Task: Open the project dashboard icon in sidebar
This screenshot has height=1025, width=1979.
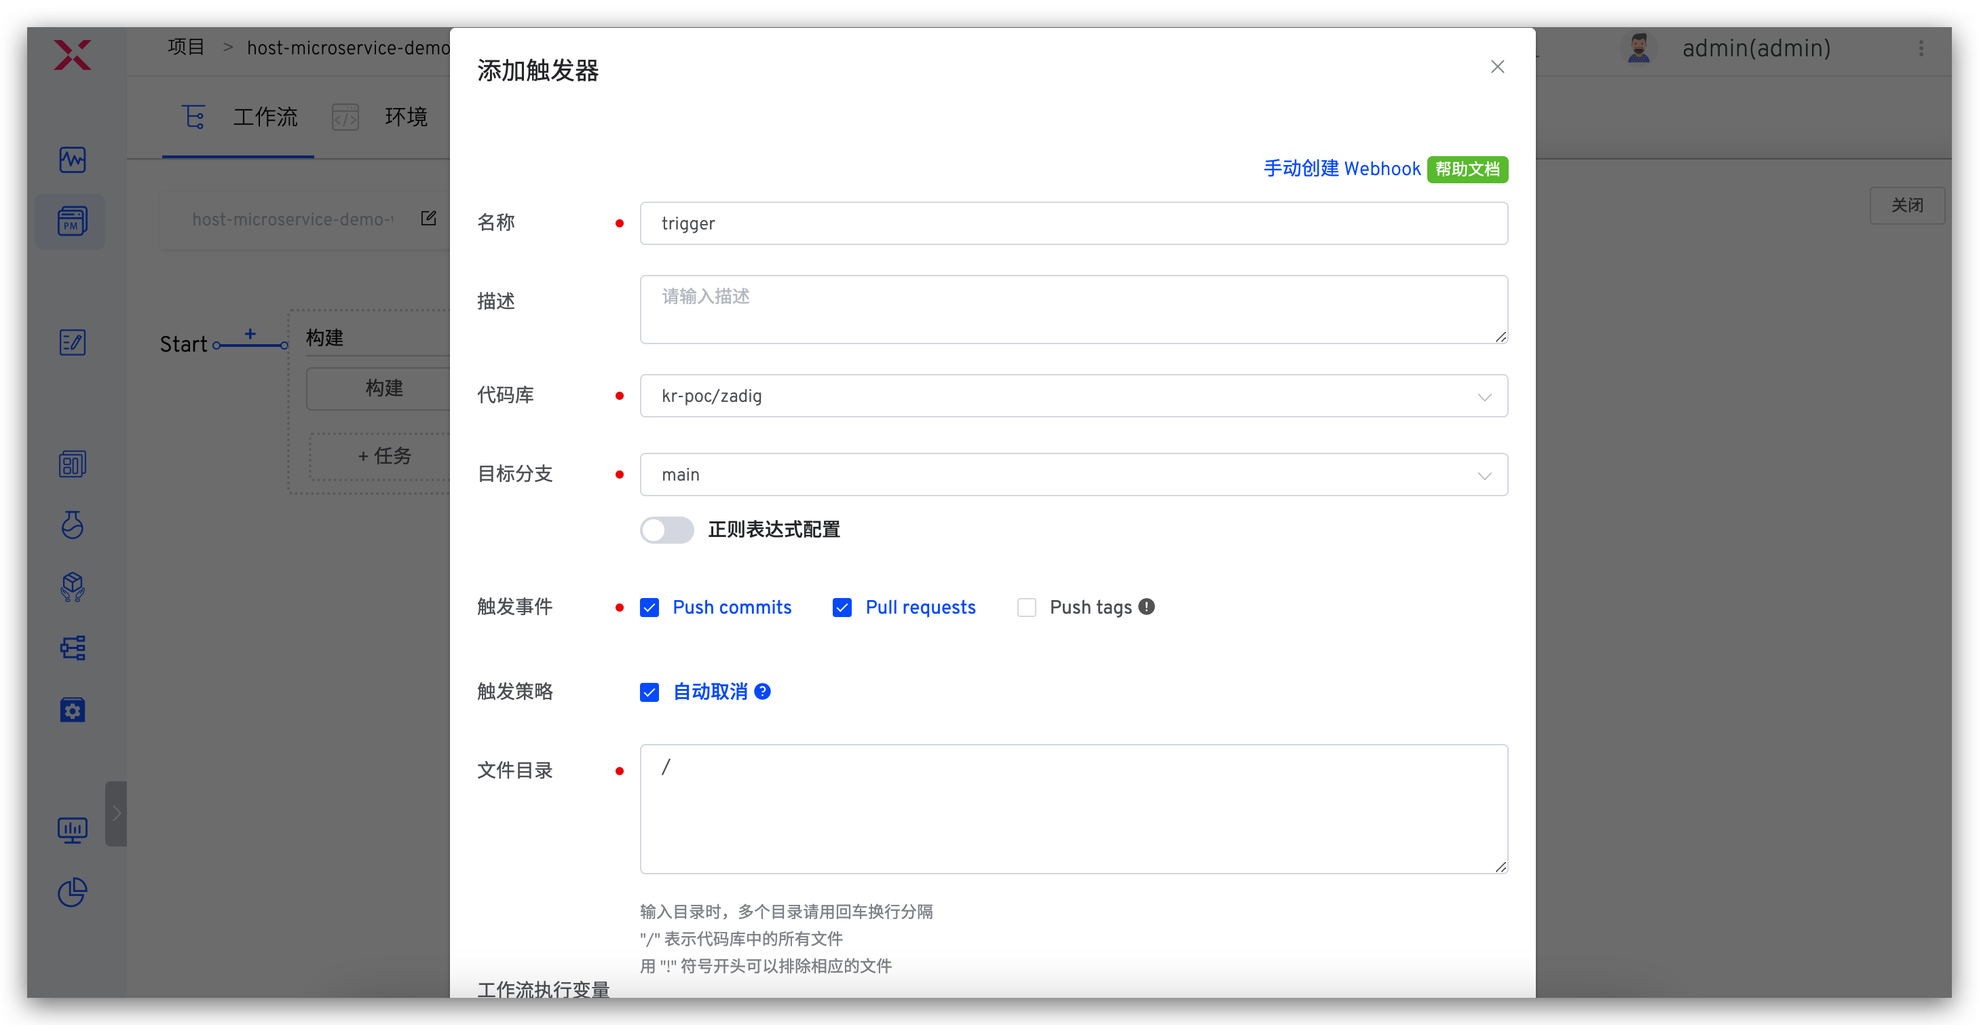Action: click(72, 160)
